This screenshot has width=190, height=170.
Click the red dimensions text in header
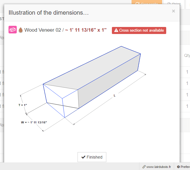click(x=86, y=30)
